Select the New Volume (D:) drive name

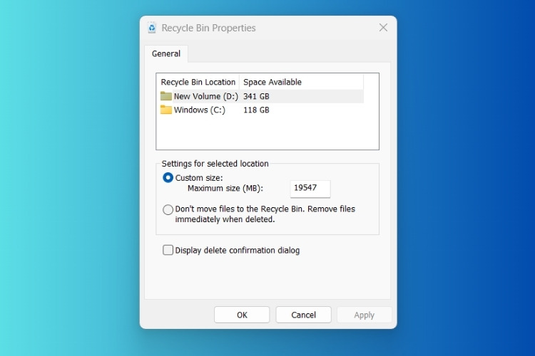tap(205, 96)
